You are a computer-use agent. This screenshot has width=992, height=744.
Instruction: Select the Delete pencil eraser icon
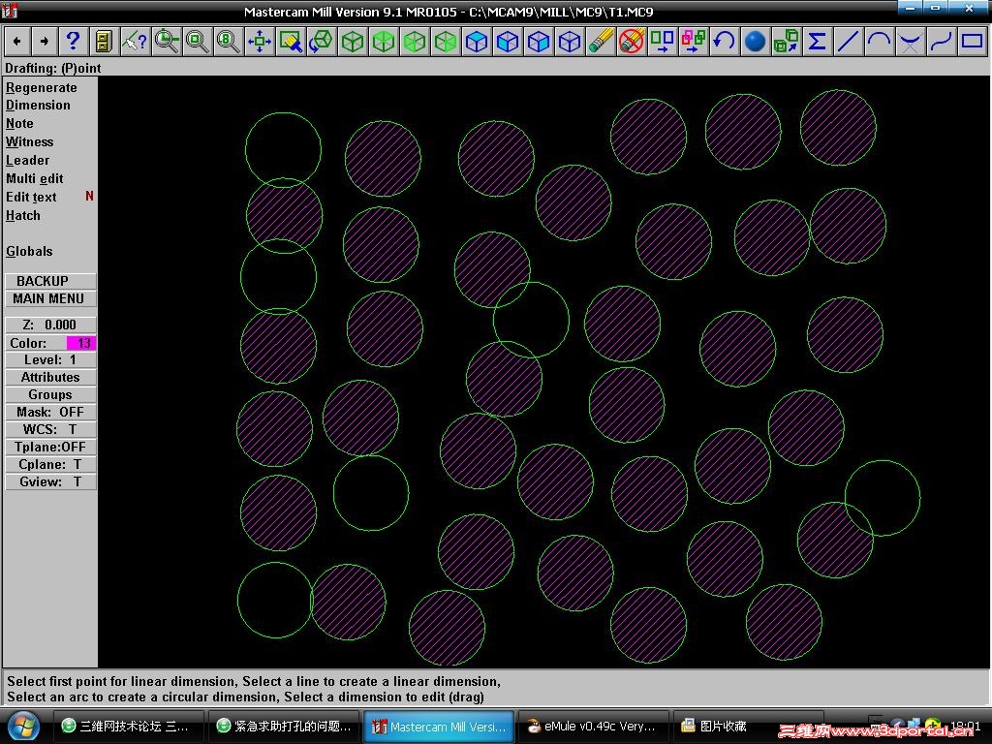[x=601, y=42]
